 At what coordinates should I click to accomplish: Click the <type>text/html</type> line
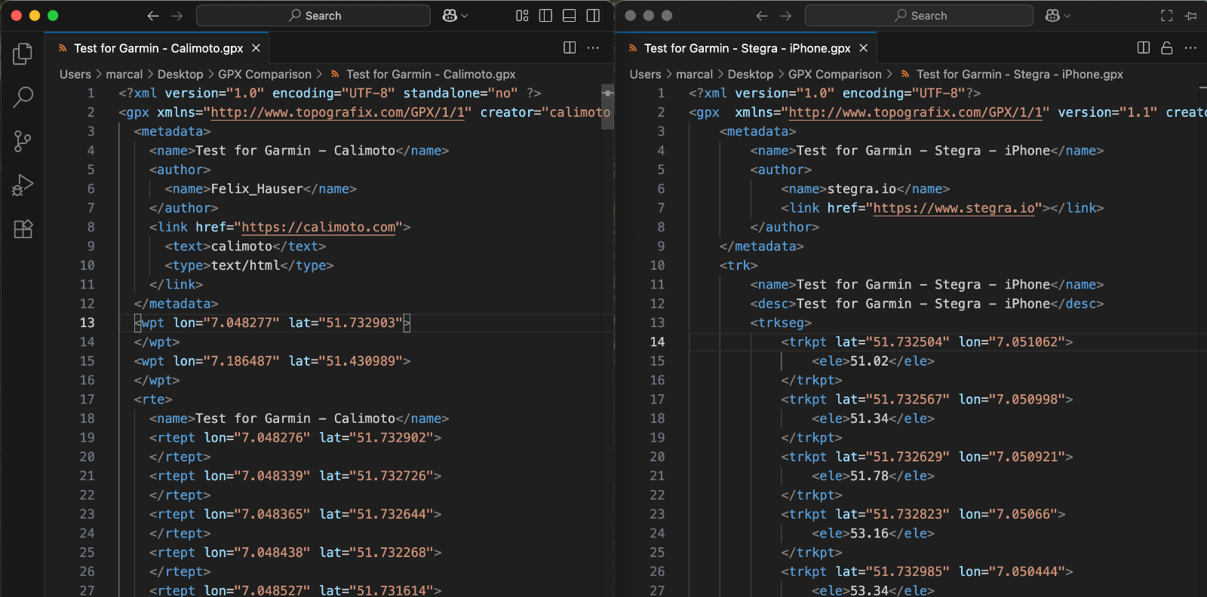(249, 265)
